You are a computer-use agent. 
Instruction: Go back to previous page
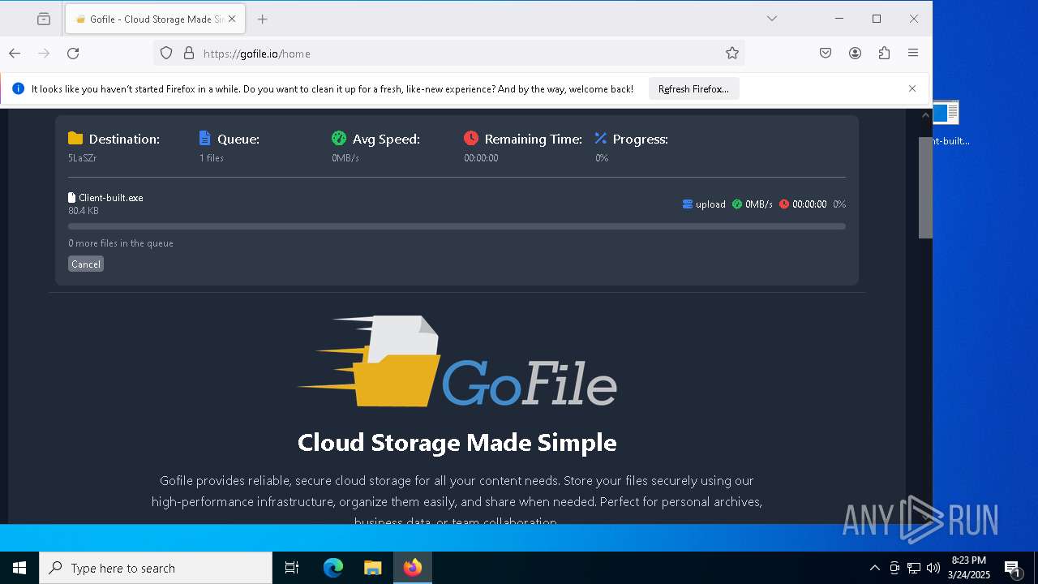pos(15,54)
